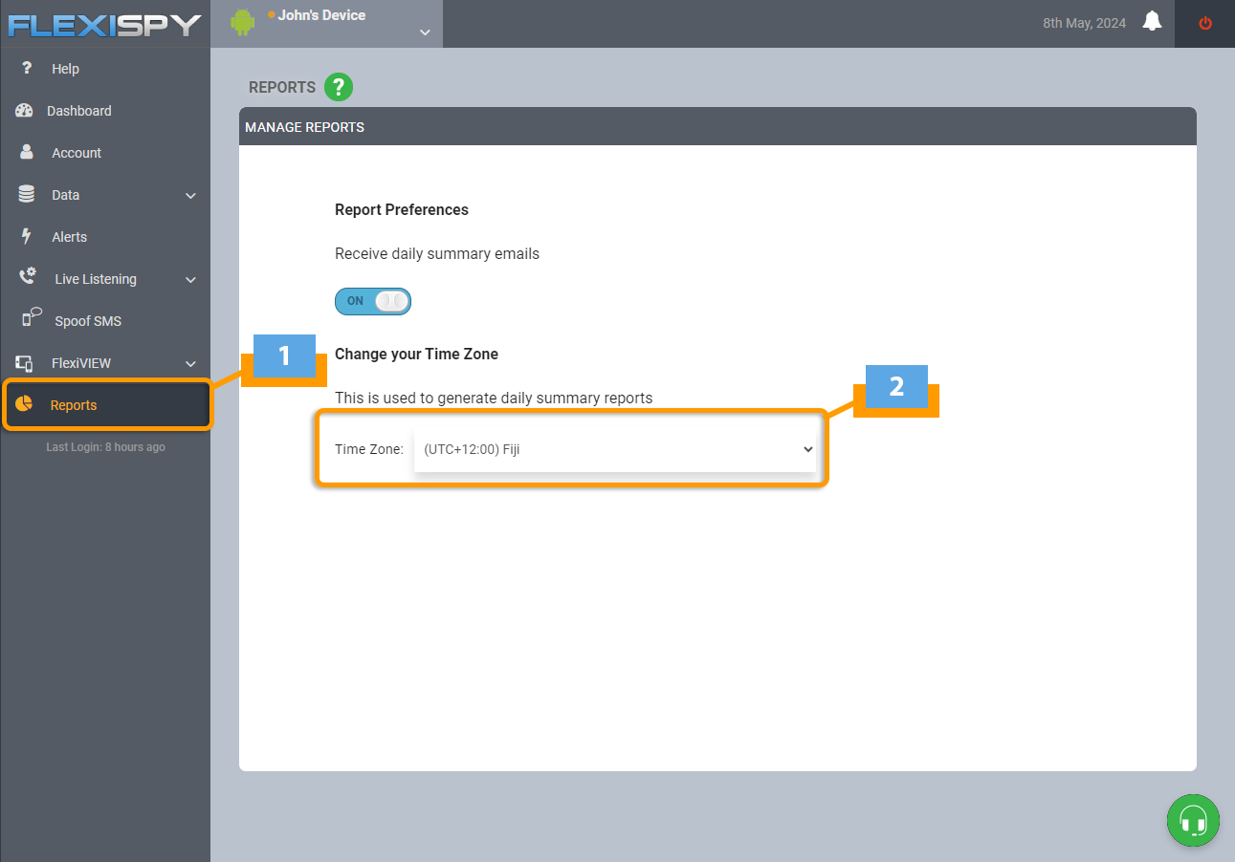The height and width of the screenshot is (862, 1235).
Task: Click the 8th May, 2024 date text
Action: [x=1085, y=23]
